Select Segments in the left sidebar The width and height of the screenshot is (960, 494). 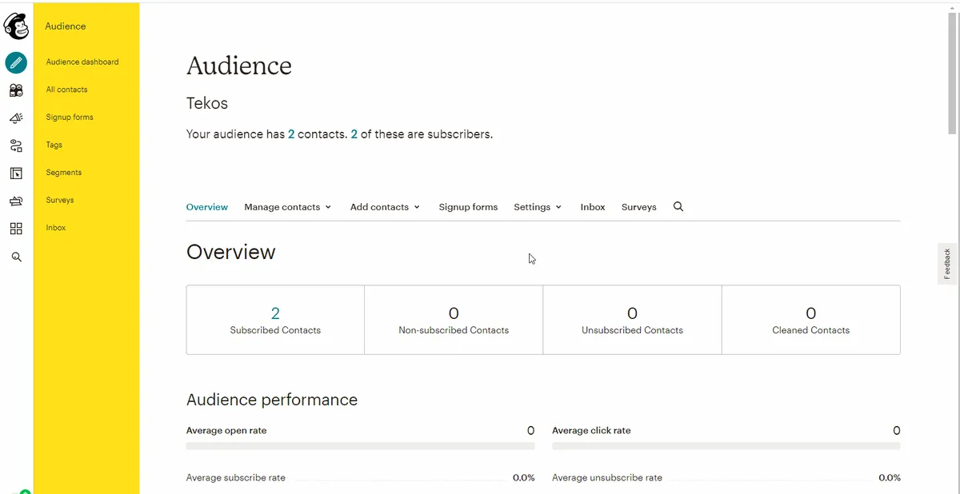click(63, 172)
